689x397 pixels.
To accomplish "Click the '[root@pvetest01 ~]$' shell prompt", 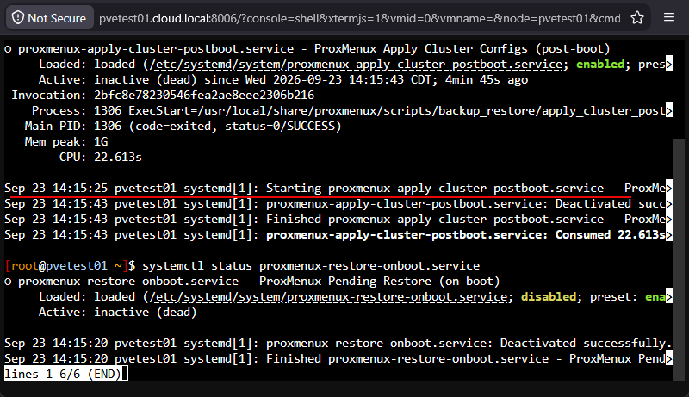I will pos(71,266).
